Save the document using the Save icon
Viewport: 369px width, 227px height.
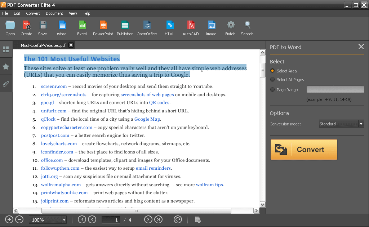(x=43, y=28)
